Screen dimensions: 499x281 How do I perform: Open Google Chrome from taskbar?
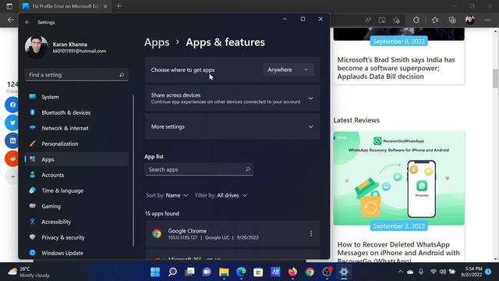pos(310,272)
